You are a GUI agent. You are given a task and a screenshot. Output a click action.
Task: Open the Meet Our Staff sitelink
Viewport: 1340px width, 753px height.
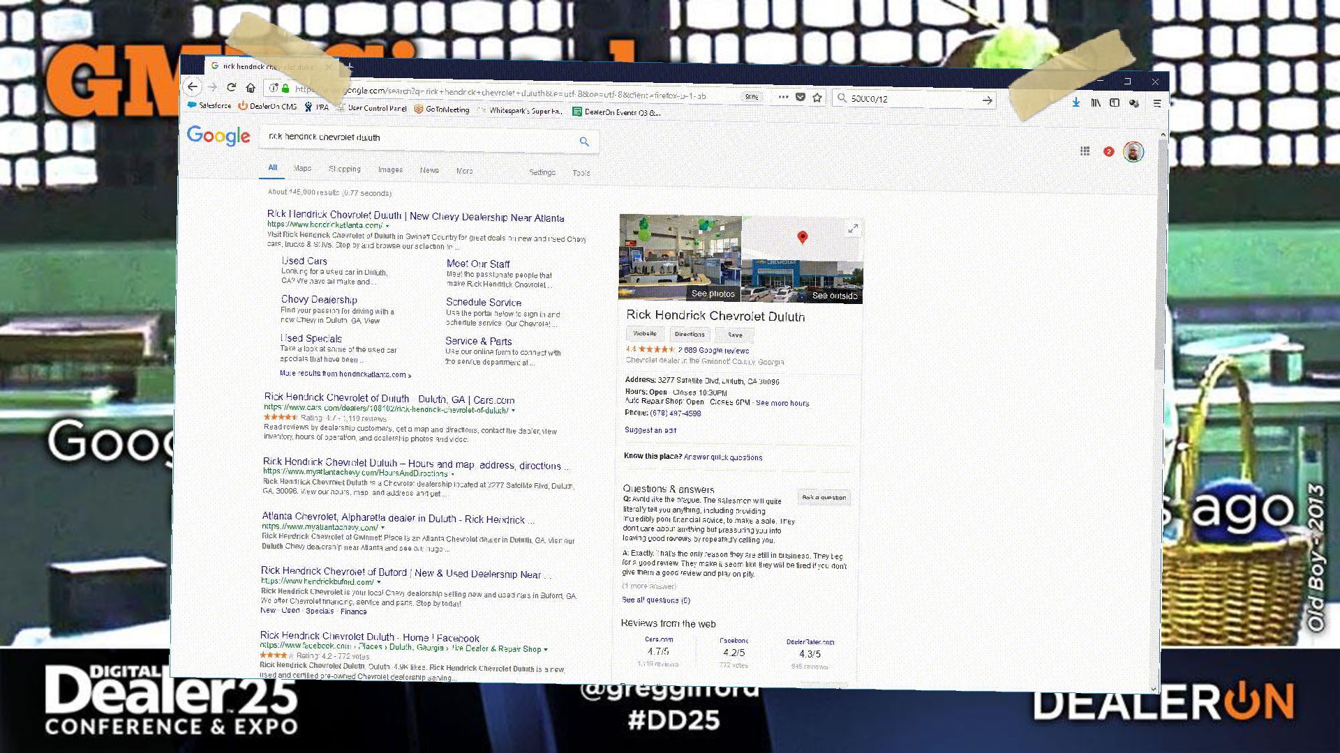(x=478, y=264)
